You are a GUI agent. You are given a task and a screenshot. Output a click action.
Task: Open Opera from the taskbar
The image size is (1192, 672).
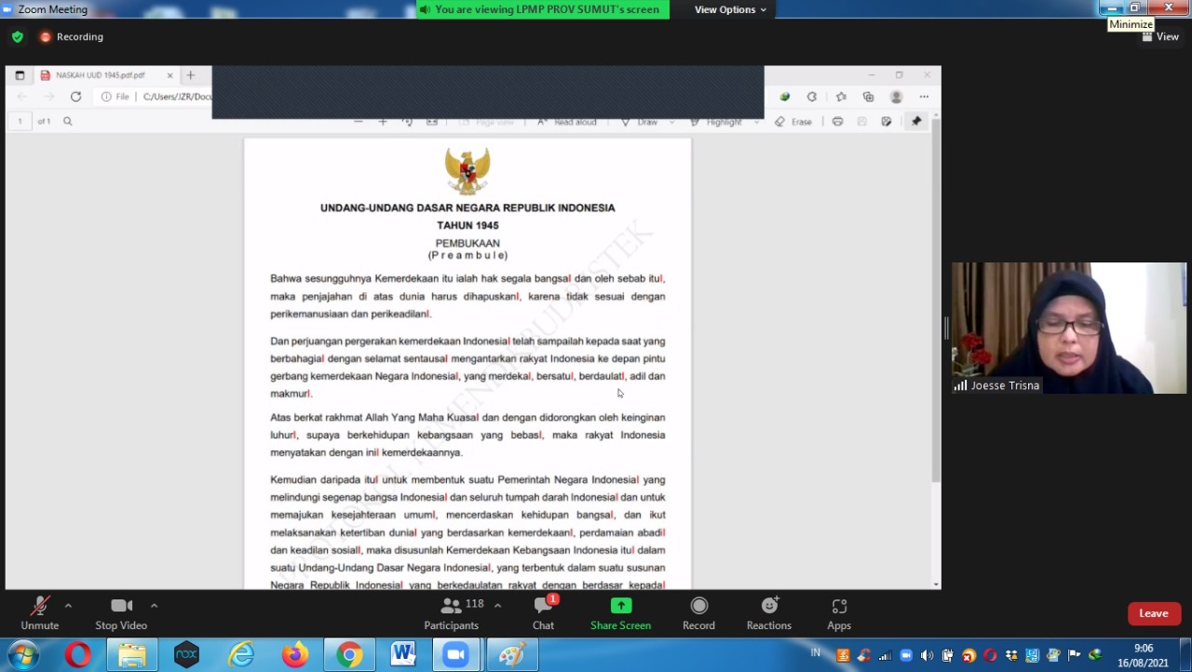coord(78,655)
